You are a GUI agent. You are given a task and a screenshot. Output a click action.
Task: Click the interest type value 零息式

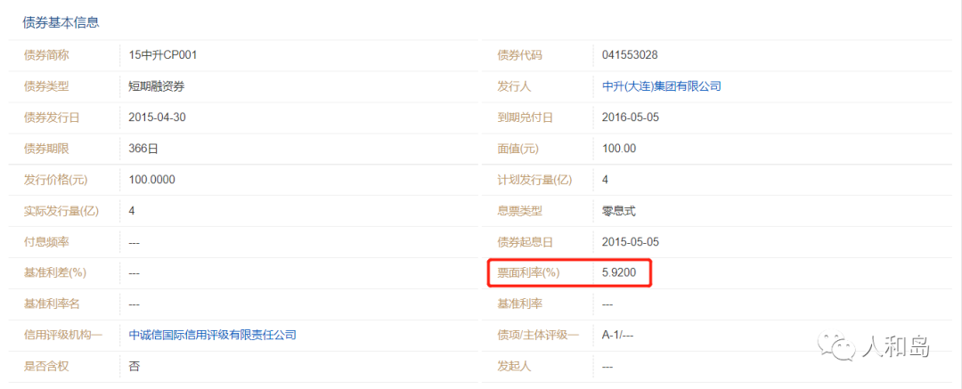(x=619, y=211)
